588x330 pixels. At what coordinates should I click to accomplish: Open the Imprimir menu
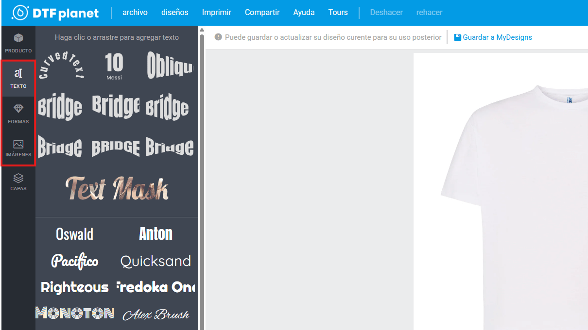[x=216, y=13]
